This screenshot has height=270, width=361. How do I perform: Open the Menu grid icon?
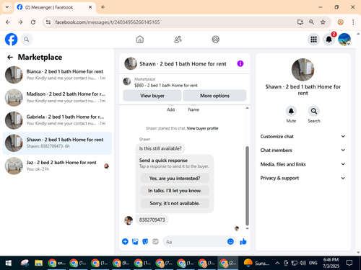point(313,40)
